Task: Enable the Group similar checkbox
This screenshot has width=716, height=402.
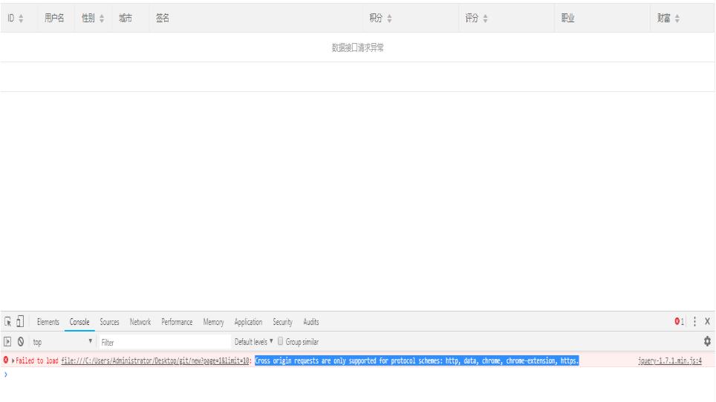Action: coord(280,343)
